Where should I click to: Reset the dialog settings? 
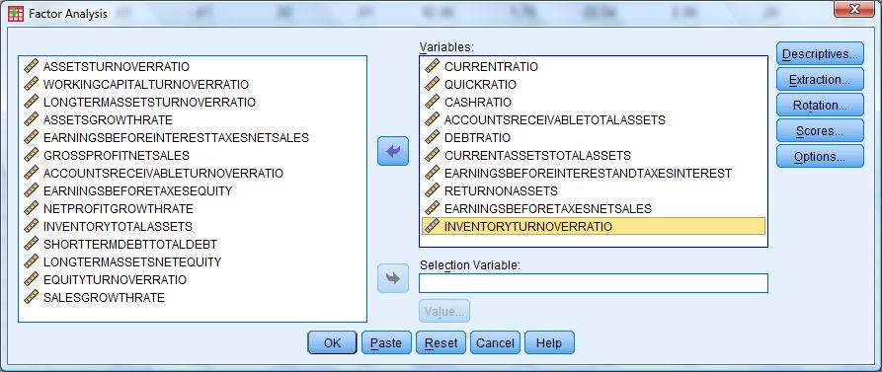tap(441, 342)
